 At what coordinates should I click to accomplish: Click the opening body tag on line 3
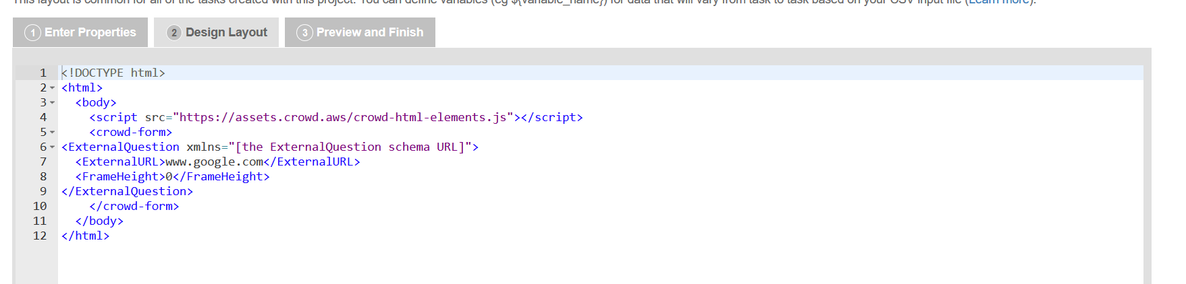[x=96, y=102]
